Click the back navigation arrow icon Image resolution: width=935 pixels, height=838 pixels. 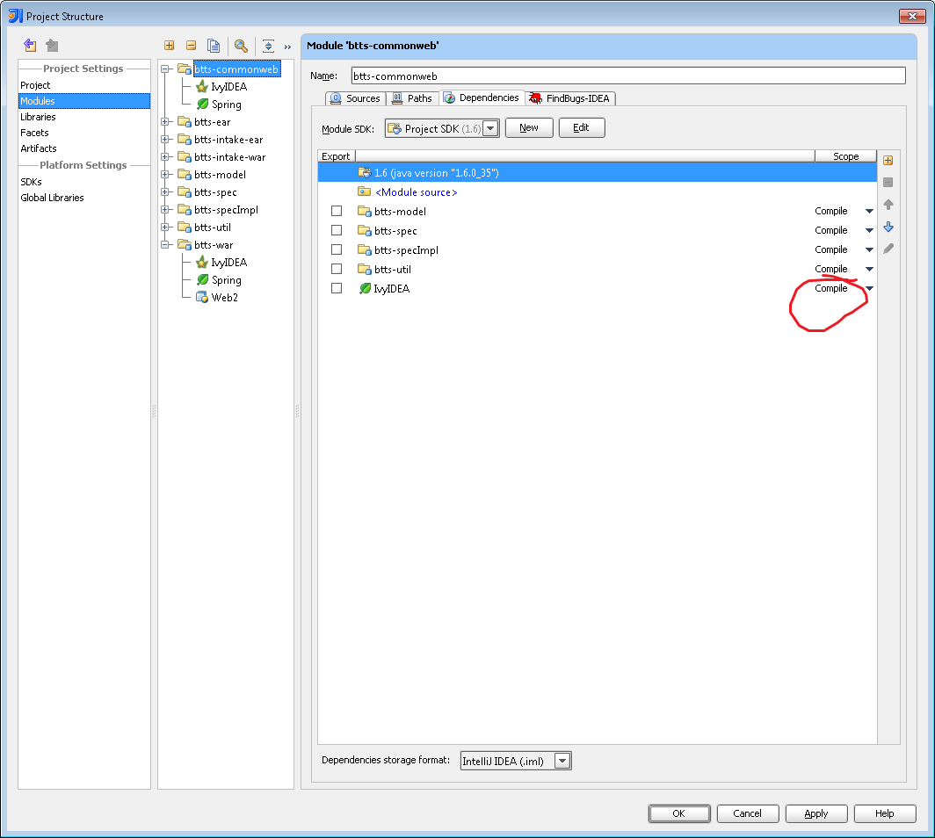coord(30,46)
